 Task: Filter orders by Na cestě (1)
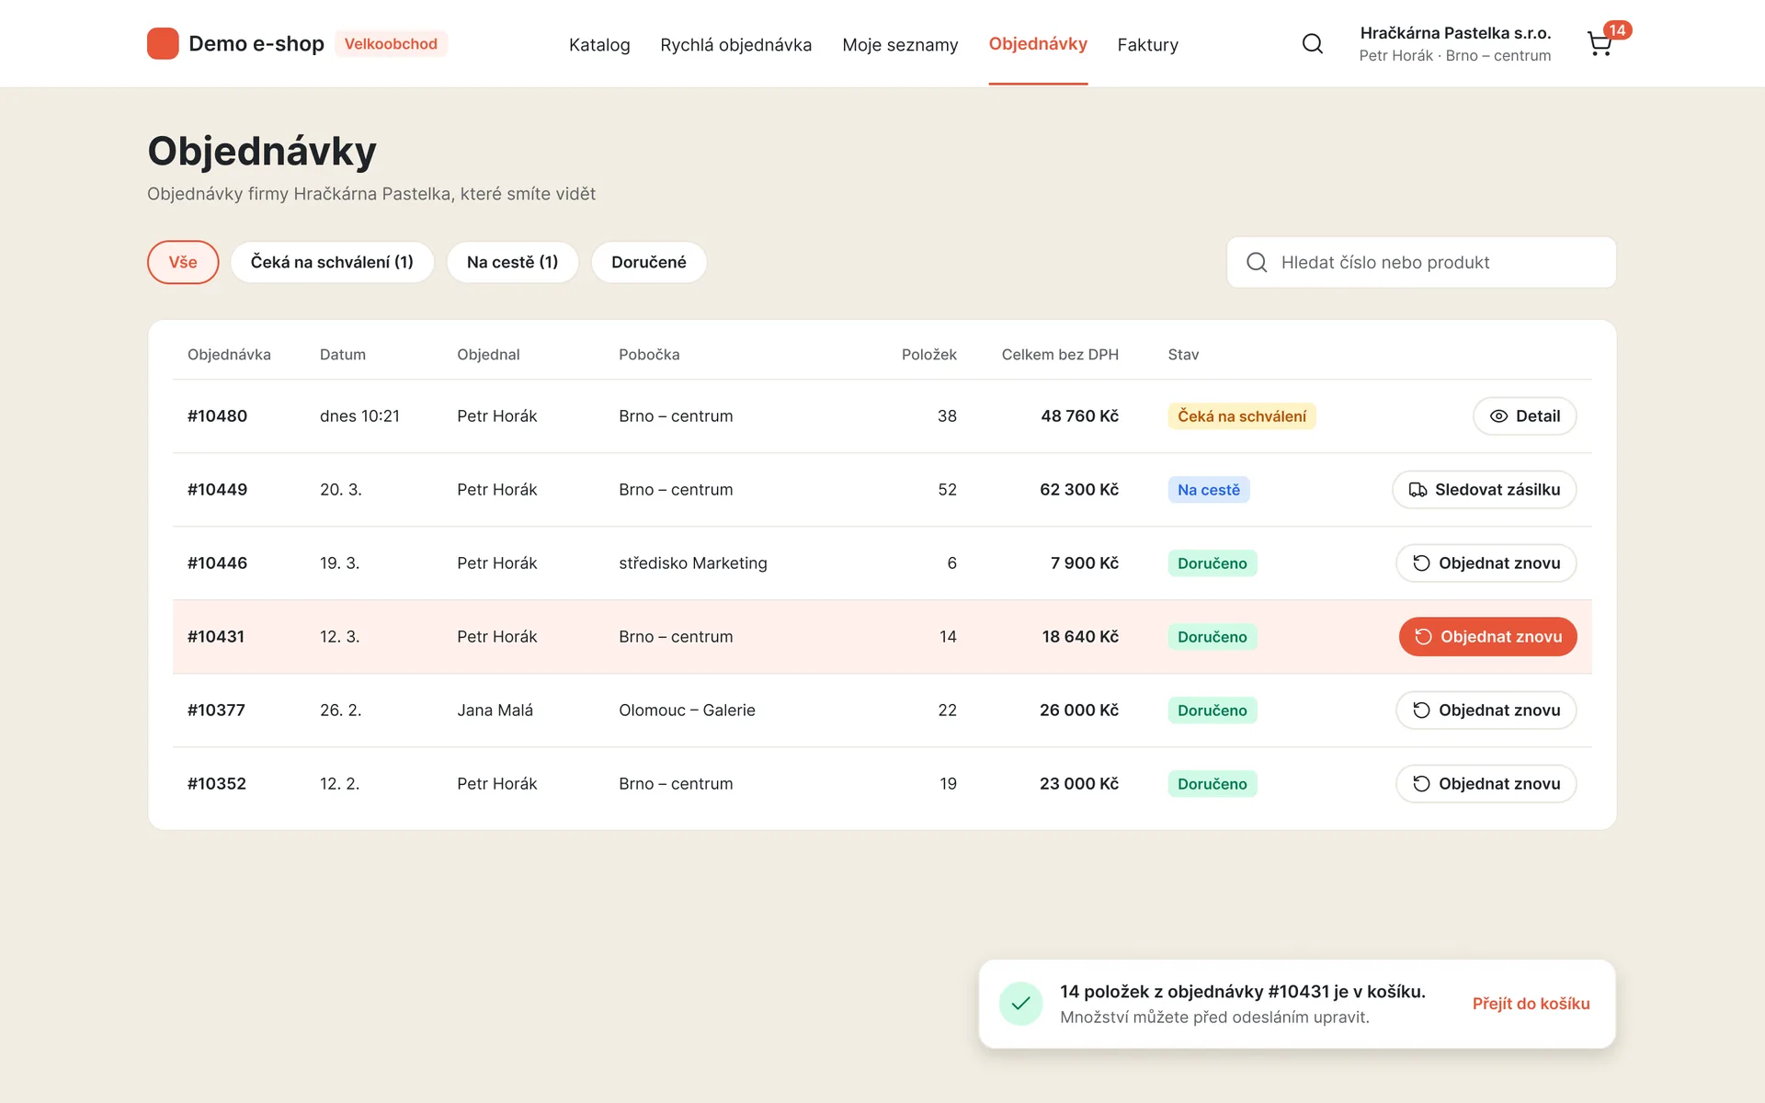click(512, 262)
